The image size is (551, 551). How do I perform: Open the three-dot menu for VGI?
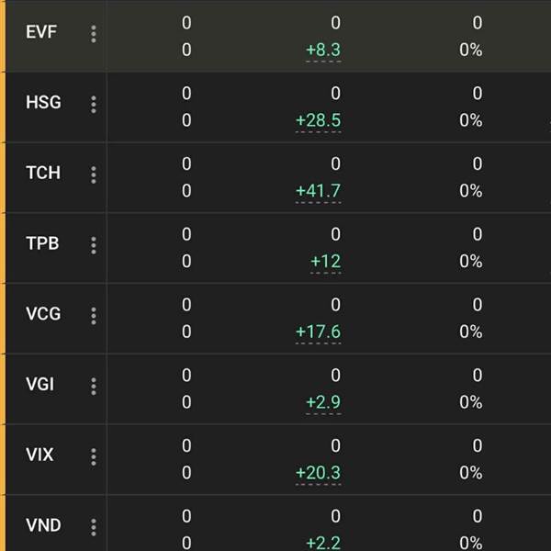(x=94, y=387)
